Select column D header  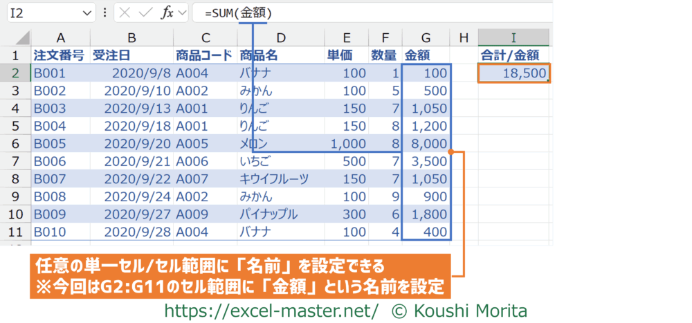(280, 37)
